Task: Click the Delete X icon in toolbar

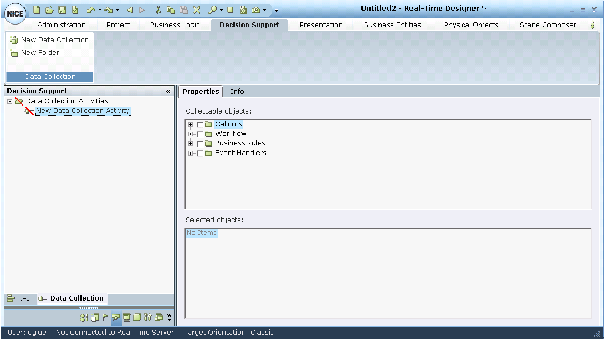Action: click(196, 10)
